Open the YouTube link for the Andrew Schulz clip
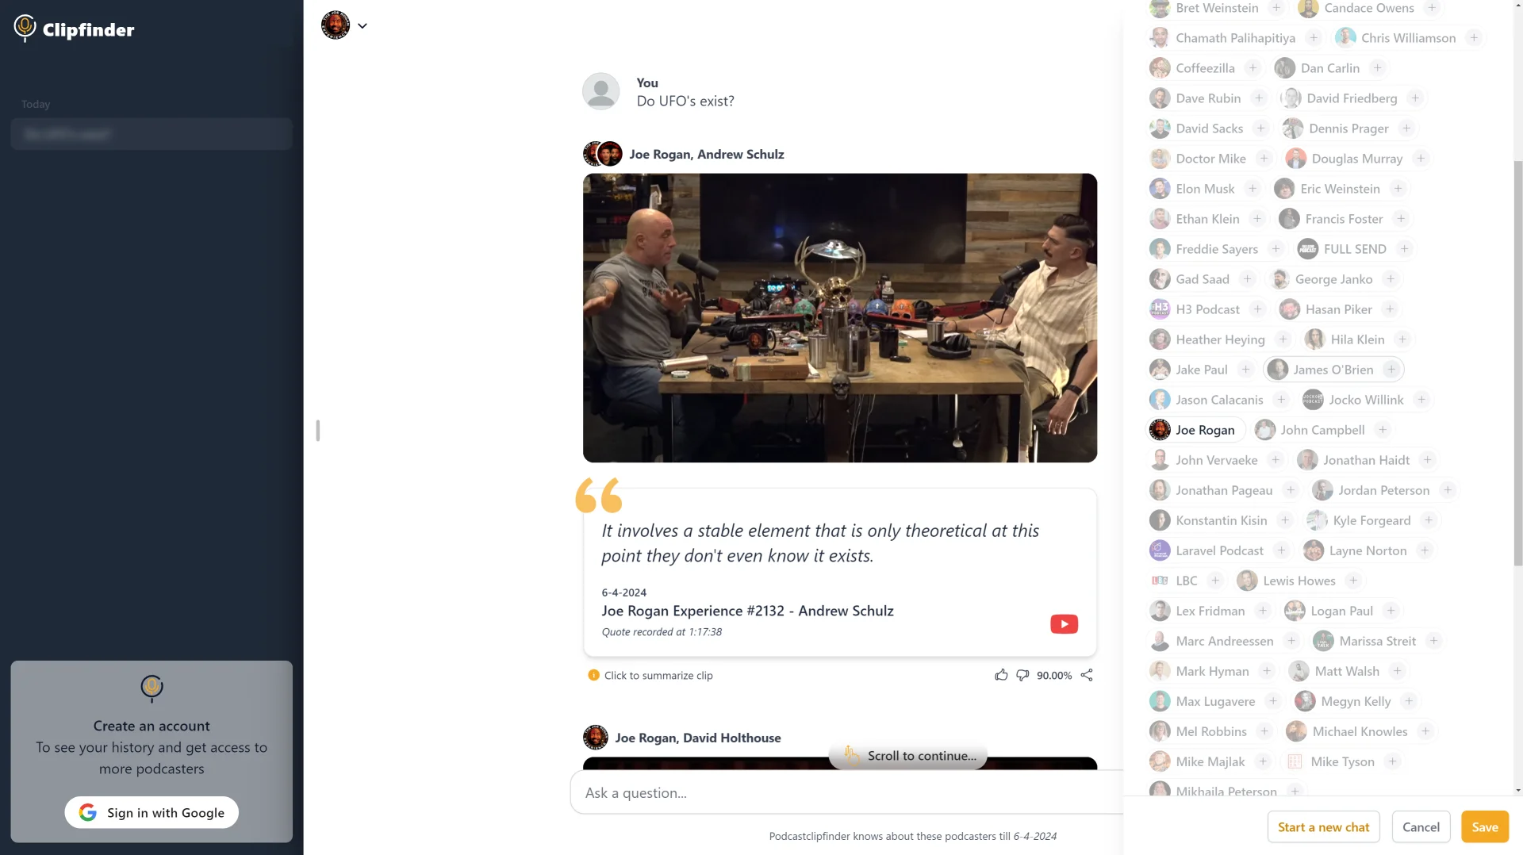The width and height of the screenshot is (1523, 855). (x=1064, y=624)
